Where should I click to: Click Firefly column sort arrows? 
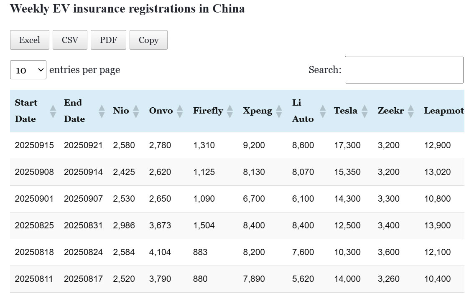229,111
